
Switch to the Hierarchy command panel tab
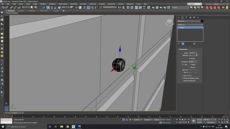187,18
